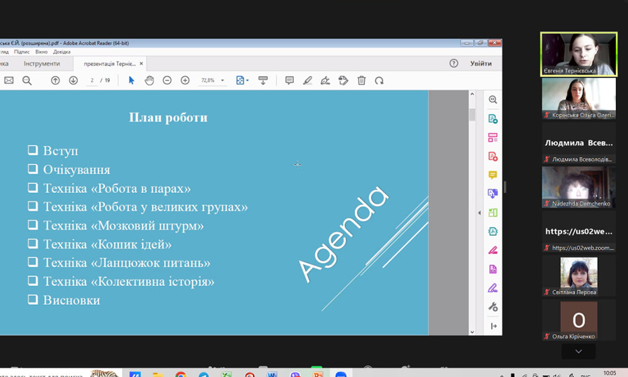This screenshot has width=628, height=377.
Task: Open the Довідка menu
Action: pos(62,52)
